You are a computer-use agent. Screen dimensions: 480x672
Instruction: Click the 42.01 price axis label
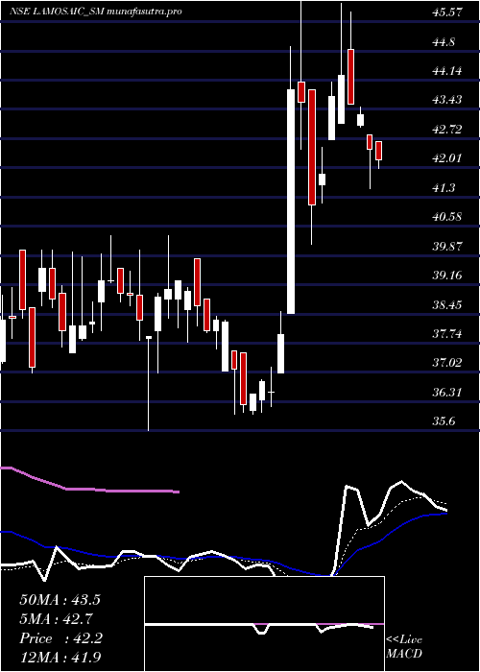[447, 158]
